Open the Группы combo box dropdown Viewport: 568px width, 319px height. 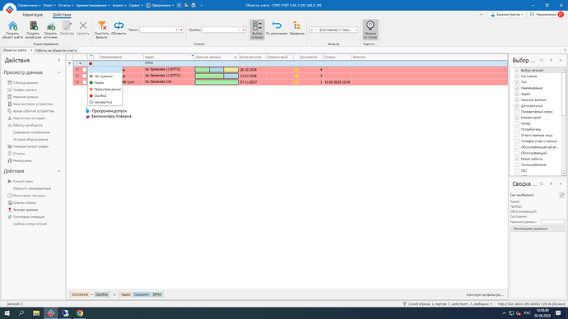click(240, 30)
